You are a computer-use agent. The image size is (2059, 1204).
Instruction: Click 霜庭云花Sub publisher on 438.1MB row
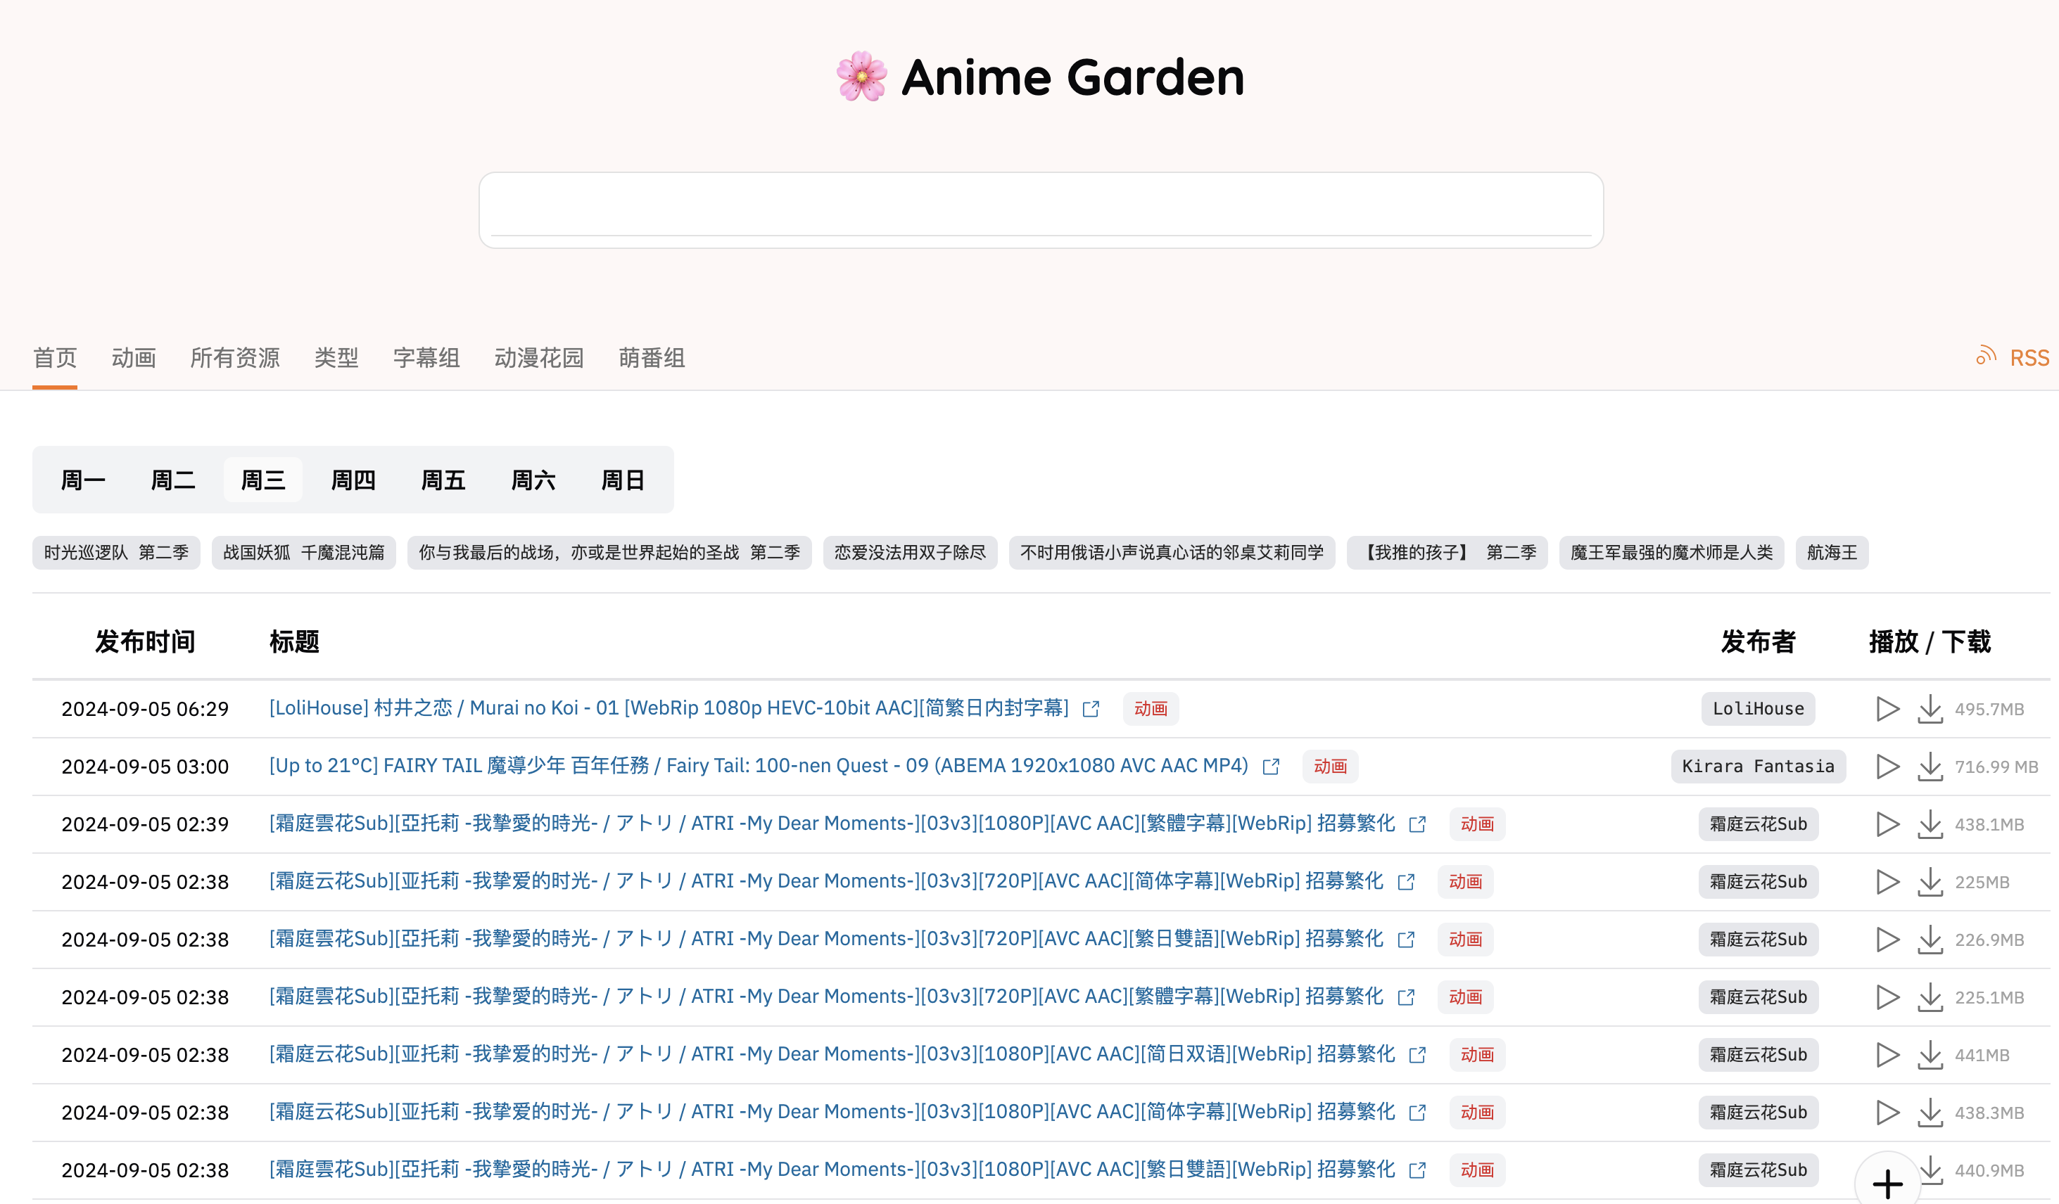click(x=1759, y=824)
